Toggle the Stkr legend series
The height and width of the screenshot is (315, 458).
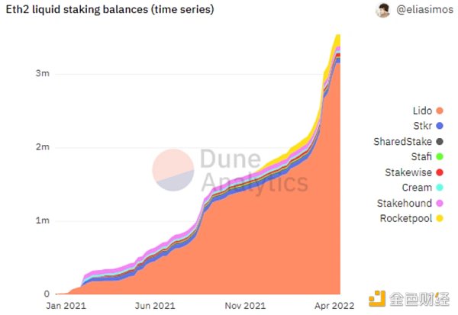418,126
